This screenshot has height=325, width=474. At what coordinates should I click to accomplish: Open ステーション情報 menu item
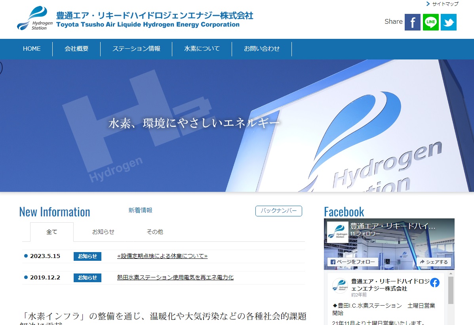pyautogui.click(x=136, y=49)
